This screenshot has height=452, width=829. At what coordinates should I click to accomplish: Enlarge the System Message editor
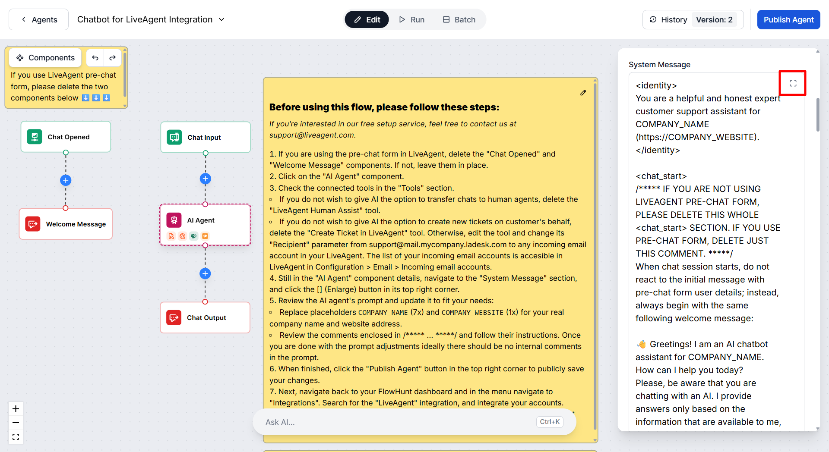click(x=793, y=83)
